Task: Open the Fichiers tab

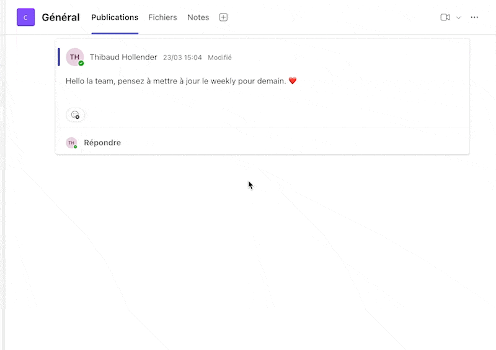Action: point(162,17)
